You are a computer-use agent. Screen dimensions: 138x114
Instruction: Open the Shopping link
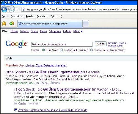tap(55, 31)
